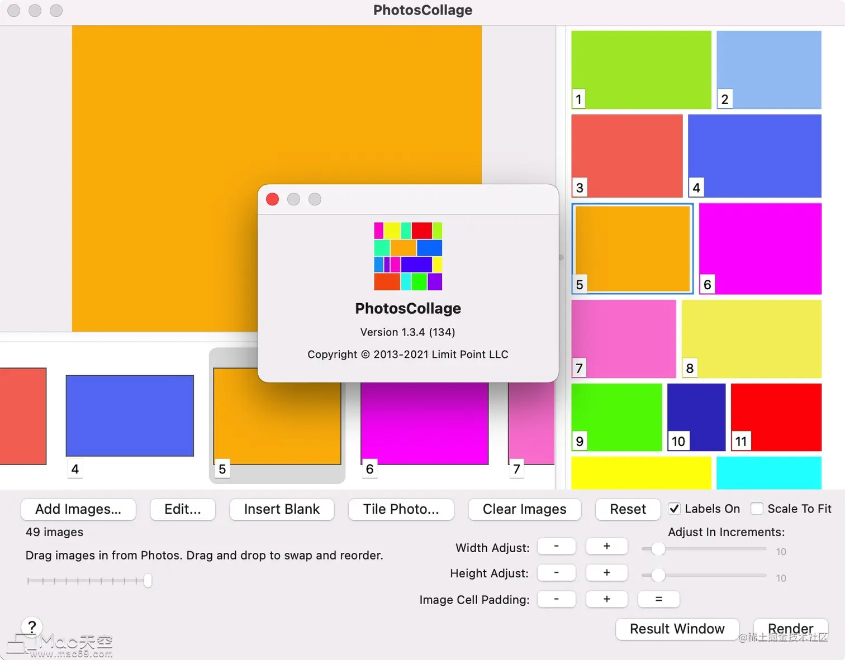Click the Reset button
Screen dimensions: 845x660
628,509
